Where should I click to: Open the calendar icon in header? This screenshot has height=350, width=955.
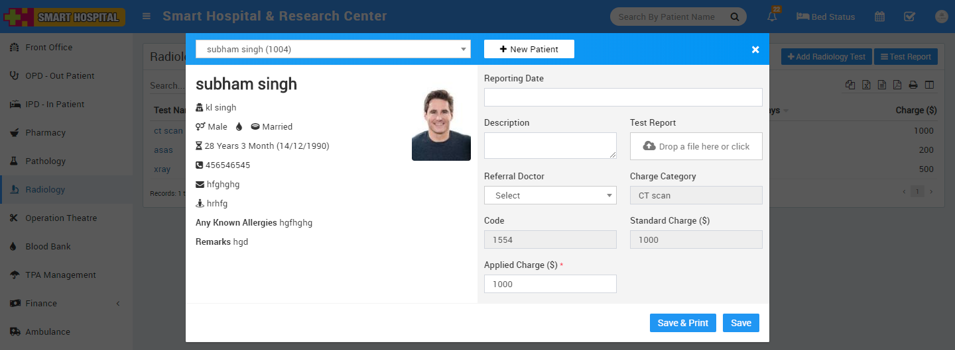tap(879, 17)
